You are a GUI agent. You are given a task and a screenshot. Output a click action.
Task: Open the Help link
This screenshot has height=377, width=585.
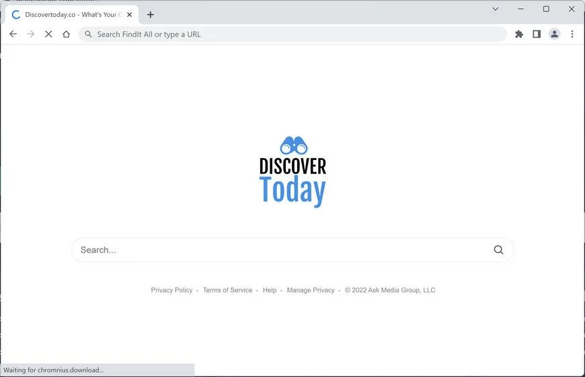[270, 290]
